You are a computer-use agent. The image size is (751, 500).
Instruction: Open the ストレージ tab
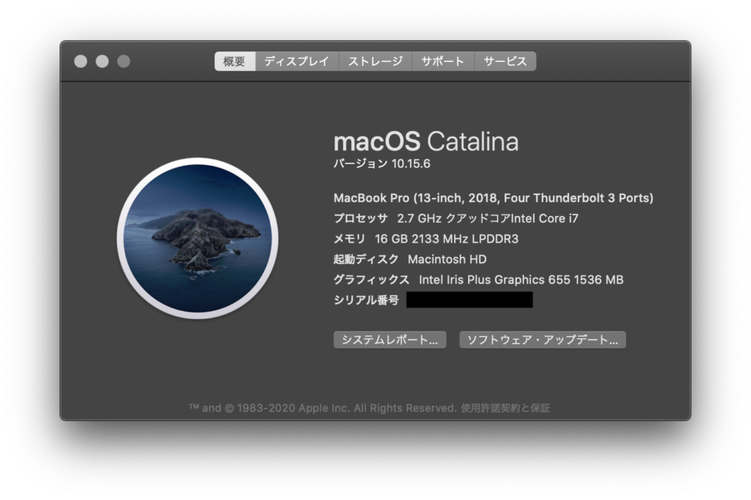(375, 62)
